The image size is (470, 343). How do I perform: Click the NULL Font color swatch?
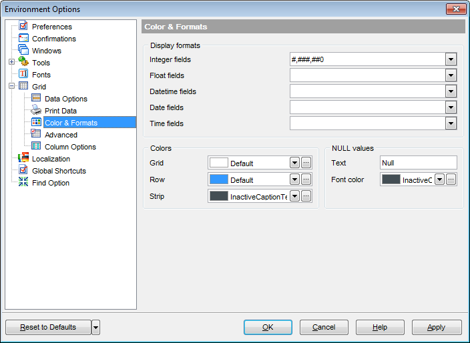(x=391, y=180)
